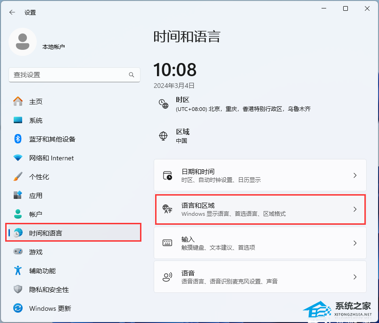This screenshot has height=323, width=379.
Task: Click the 时区、自动时钟设置、日历显示 subtitle
Action: (221, 180)
